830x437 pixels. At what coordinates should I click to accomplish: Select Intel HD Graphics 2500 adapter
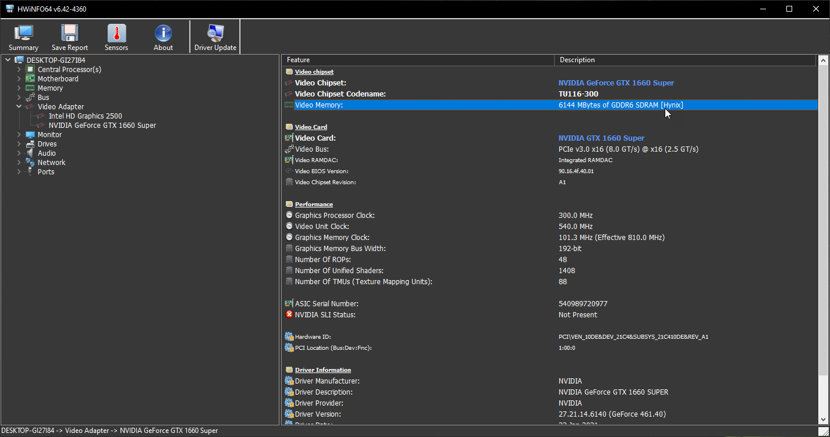[x=85, y=116]
